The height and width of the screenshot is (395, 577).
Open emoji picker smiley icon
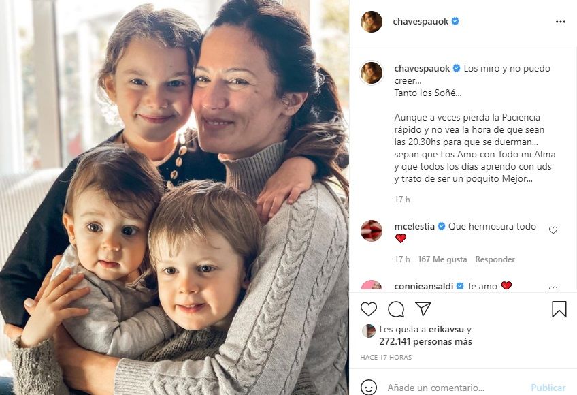pyautogui.click(x=369, y=388)
